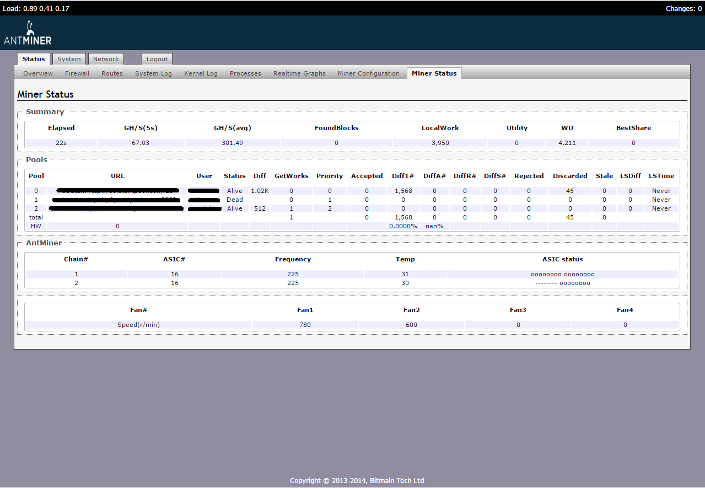Viewport: 705px width, 488px height.
Task: Select pool 2 Diff value 512
Action: point(260,208)
